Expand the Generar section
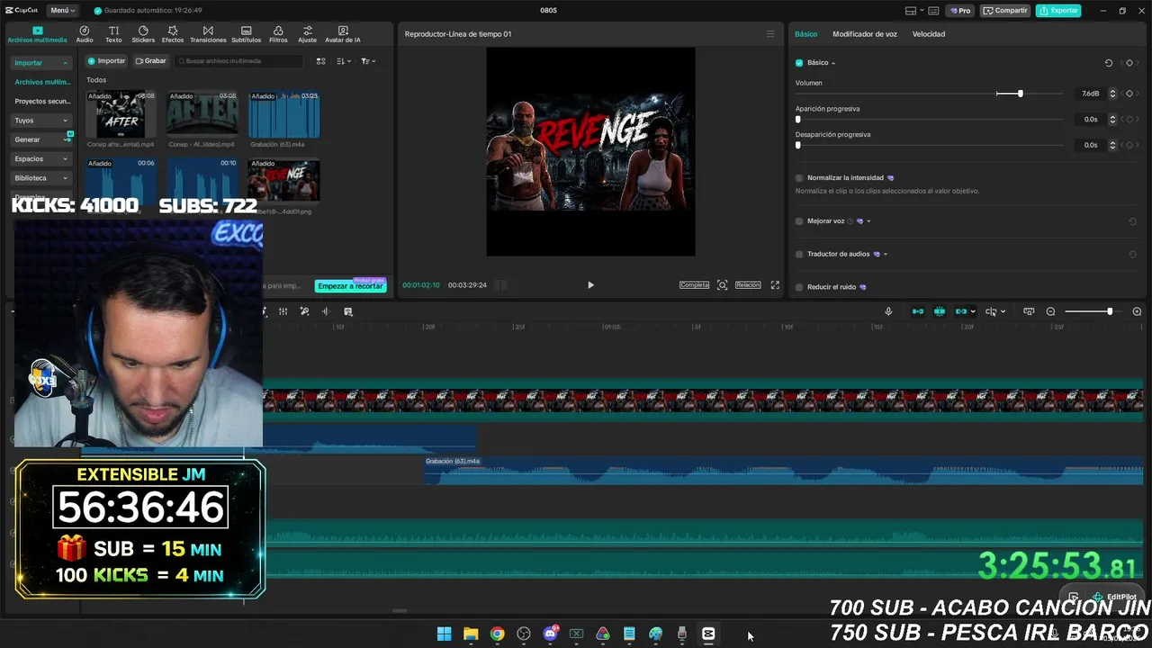 [41, 139]
